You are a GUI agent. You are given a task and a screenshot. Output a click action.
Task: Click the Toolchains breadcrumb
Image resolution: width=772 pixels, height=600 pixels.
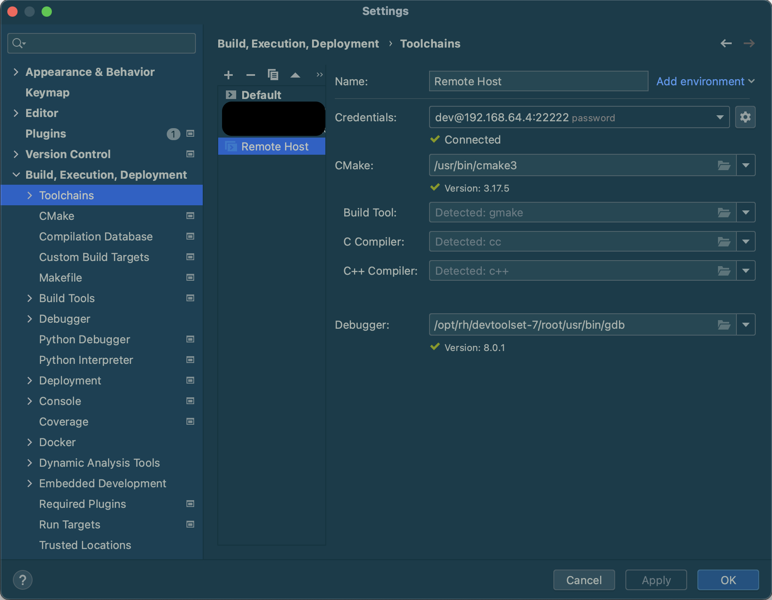(430, 44)
